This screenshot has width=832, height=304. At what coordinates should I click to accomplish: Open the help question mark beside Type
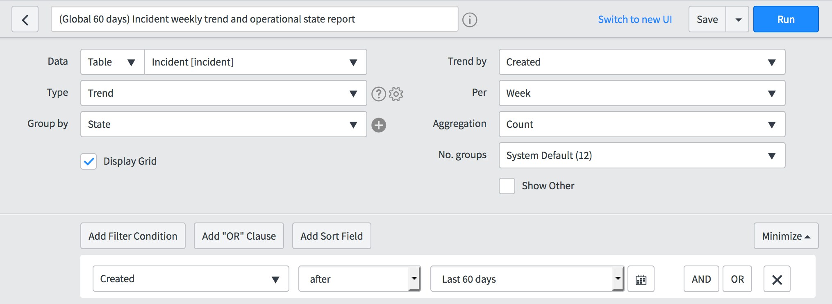point(379,94)
